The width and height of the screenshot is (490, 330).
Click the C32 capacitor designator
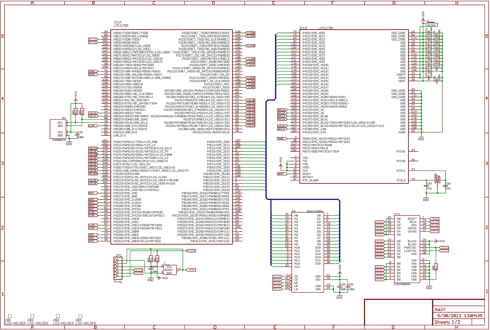pyautogui.click(x=80, y=132)
